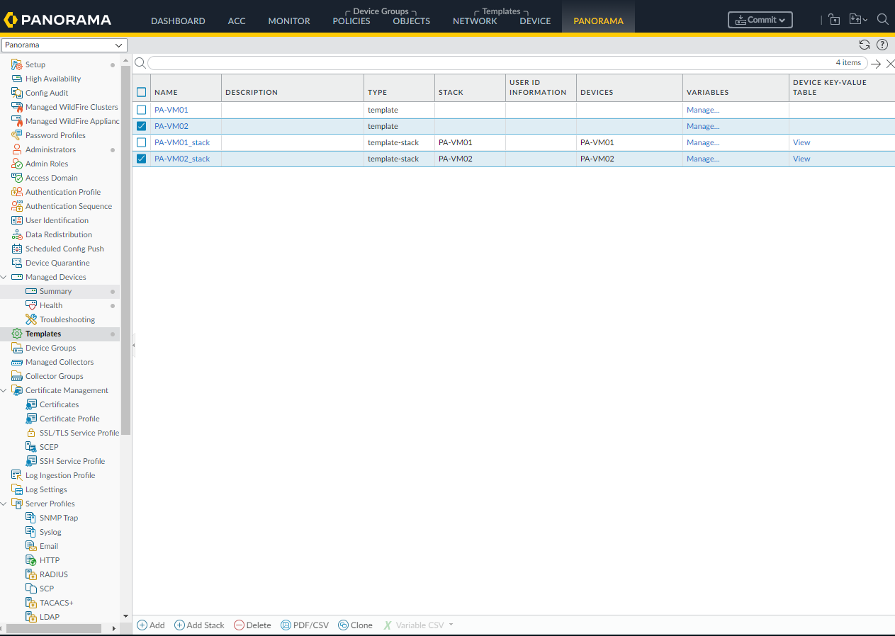Open Config Audit via its icon
This screenshot has width=895, height=636.
(17, 93)
